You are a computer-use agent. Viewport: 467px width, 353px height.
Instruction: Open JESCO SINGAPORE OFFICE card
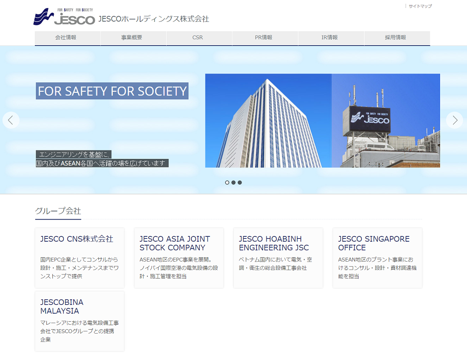[x=377, y=258]
